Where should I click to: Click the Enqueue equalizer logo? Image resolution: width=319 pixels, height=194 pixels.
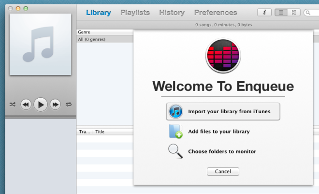coord(223,56)
